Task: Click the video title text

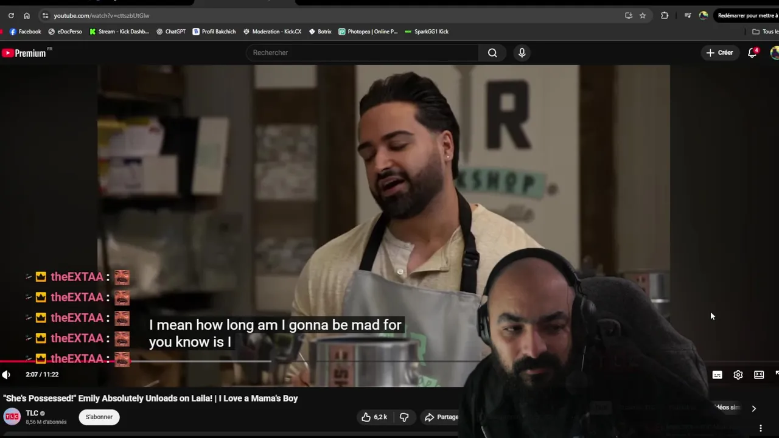Action: click(150, 398)
